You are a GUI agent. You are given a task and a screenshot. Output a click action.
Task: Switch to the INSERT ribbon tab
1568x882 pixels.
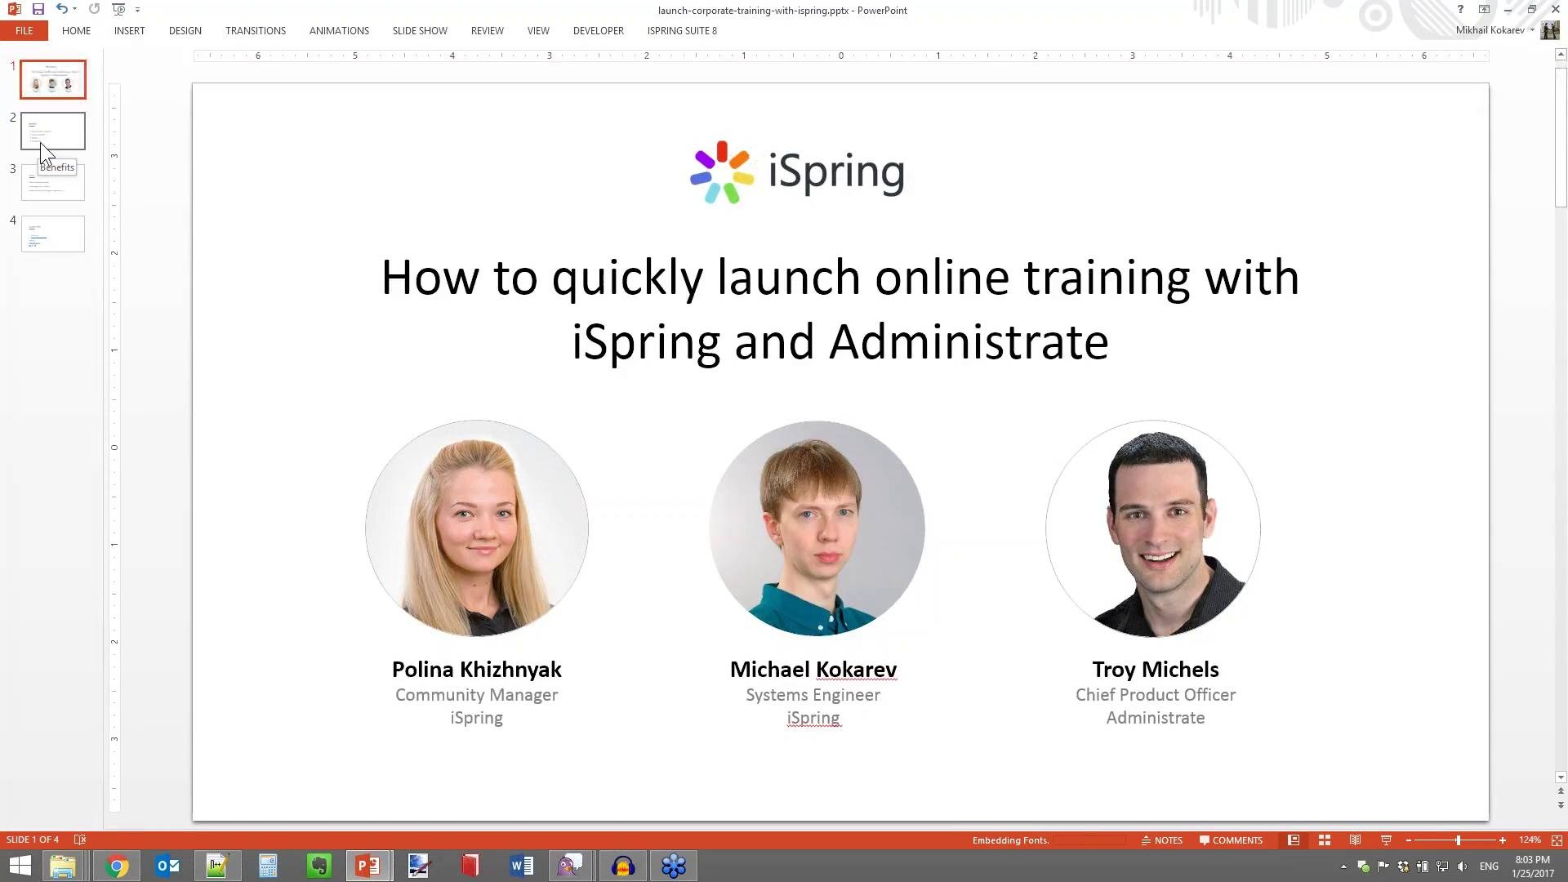pyautogui.click(x=129, y=30)
